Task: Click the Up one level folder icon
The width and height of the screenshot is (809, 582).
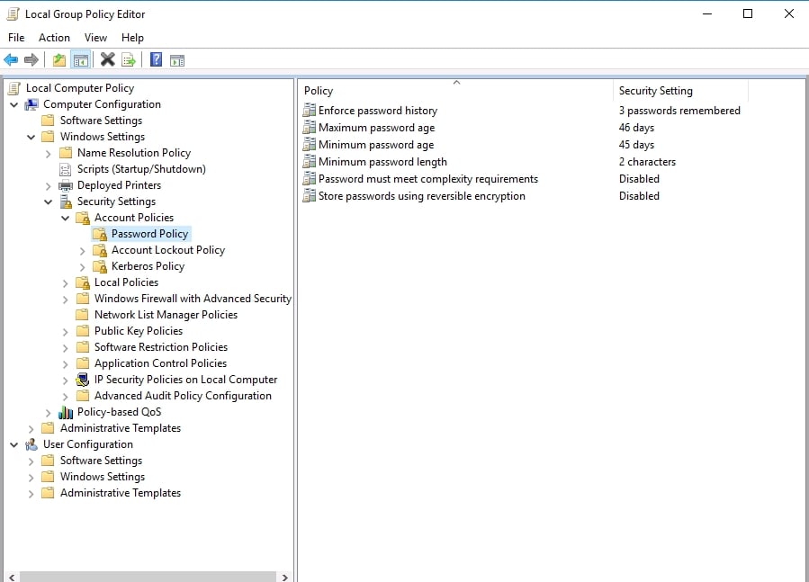Action: tap(58, 59)
